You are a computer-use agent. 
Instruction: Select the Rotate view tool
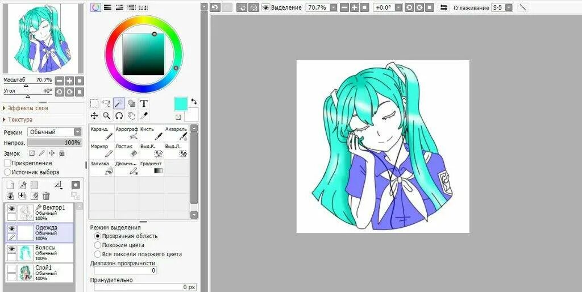click(x=119, y=116)
